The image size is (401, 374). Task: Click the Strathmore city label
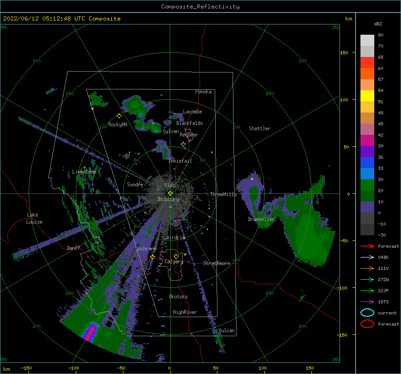click(x=217, y=263)
